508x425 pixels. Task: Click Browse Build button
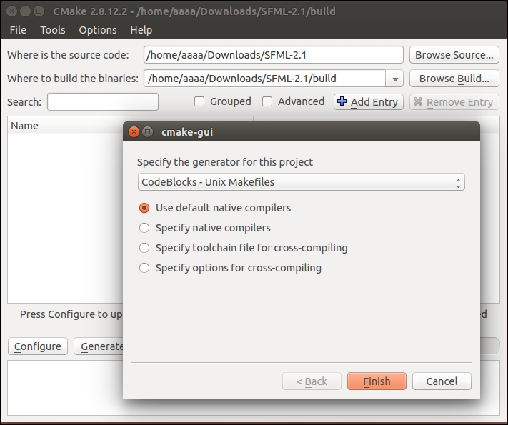pos(454,79)
